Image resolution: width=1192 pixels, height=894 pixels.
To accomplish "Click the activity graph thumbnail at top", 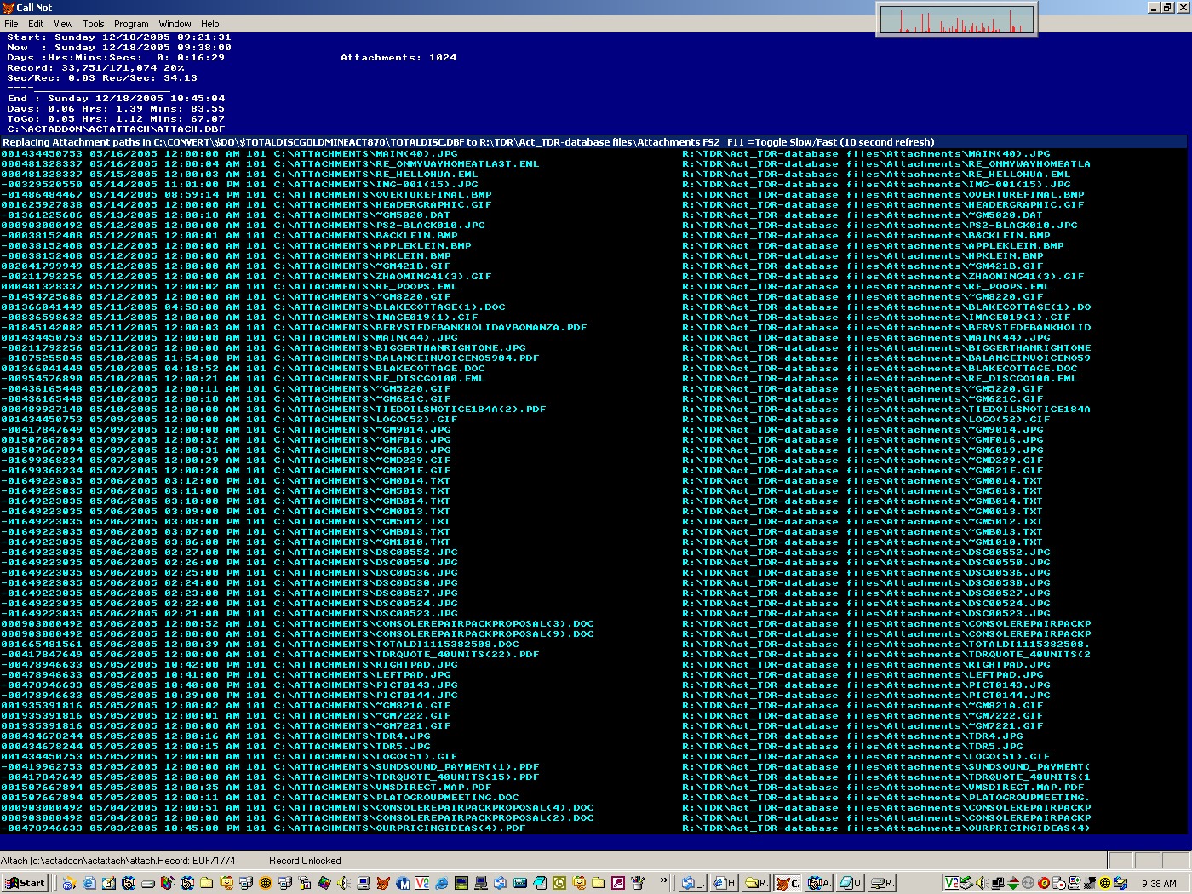I will 956,19.
